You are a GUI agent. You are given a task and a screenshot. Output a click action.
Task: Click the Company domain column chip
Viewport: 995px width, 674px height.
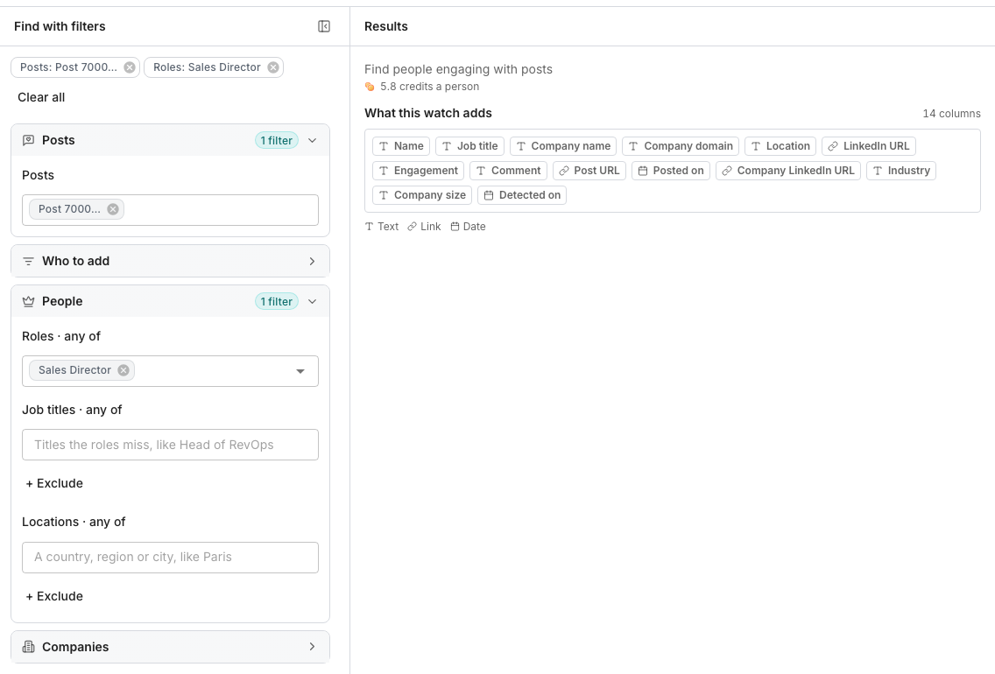pos(681,146)
